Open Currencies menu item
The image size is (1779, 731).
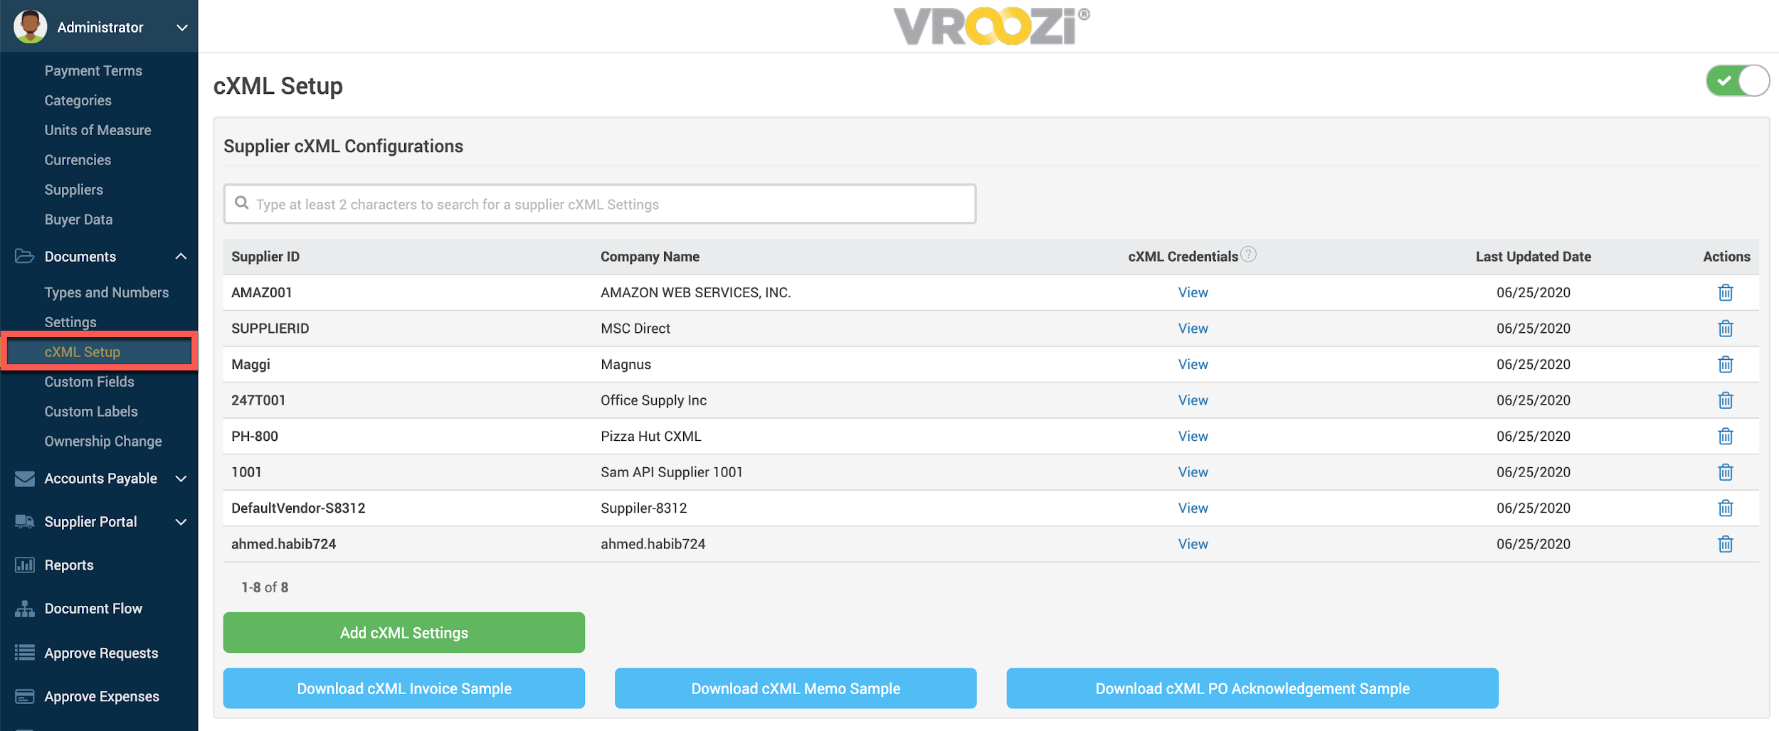click(x=78, y=160)
